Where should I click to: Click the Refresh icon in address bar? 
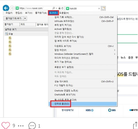coord(62,8)
